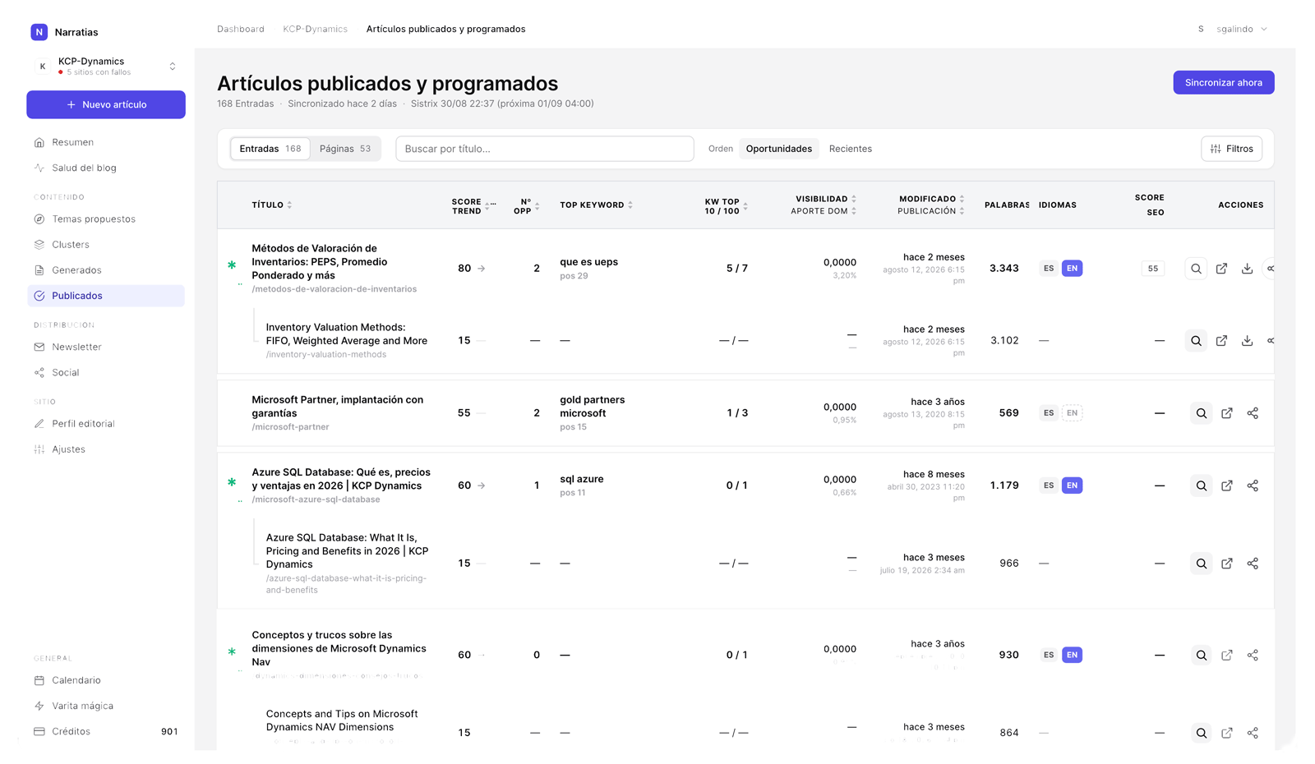Toggle EN badge in Conceptos y trucos row
1315x764 pixels.
click(x=1072, y=655)
